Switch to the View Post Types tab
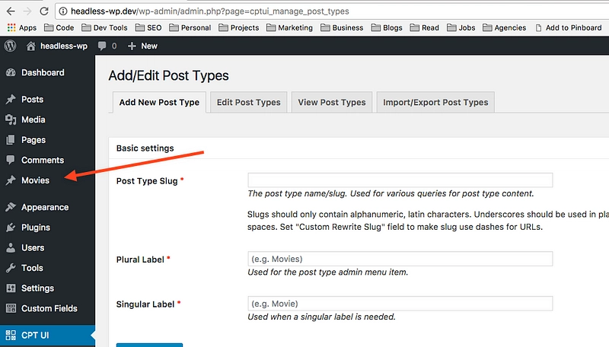The height and width of the screenshot is (347, 609). [x=332, y=102]
